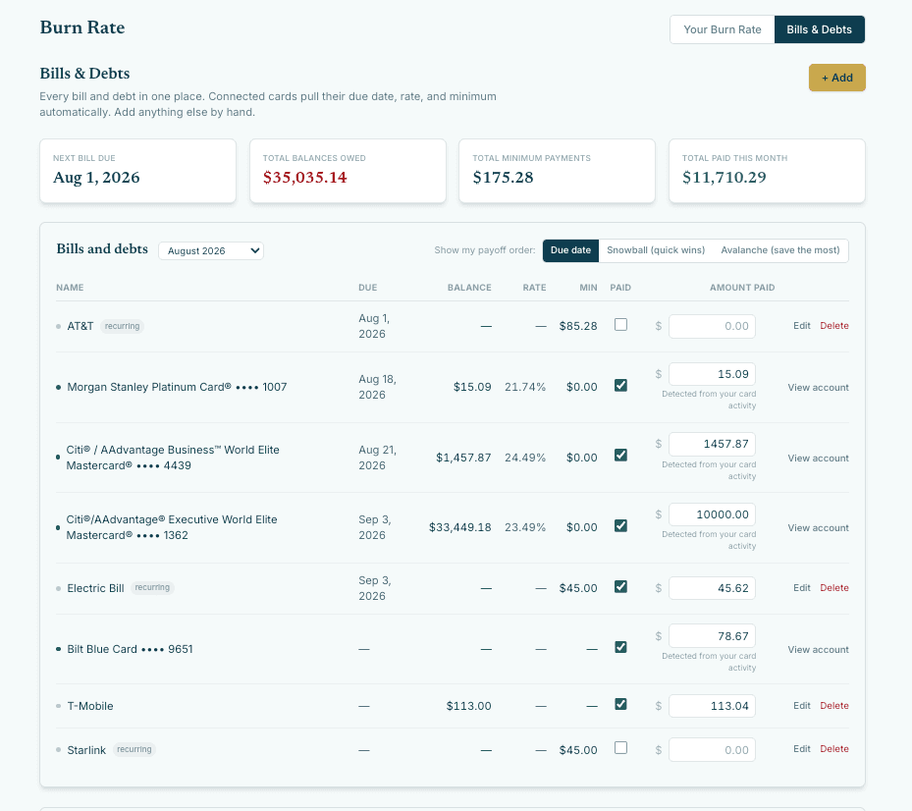Delete the AT&T bill

(834, 326)
